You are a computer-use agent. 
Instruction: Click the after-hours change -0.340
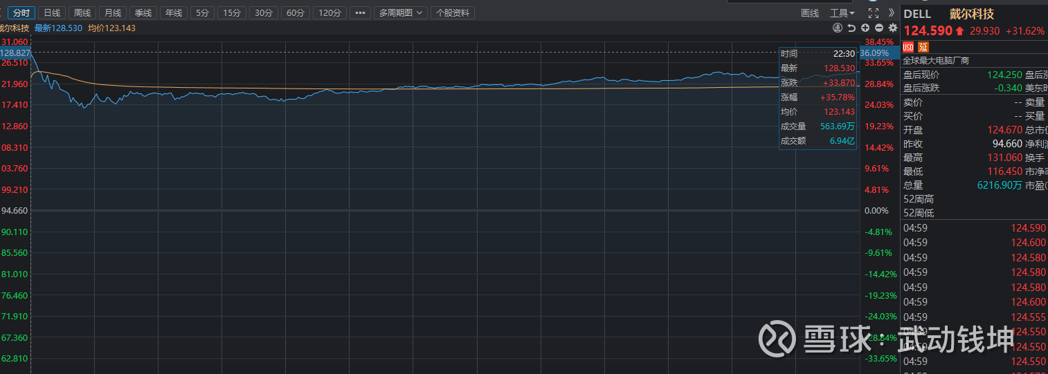1008,88
